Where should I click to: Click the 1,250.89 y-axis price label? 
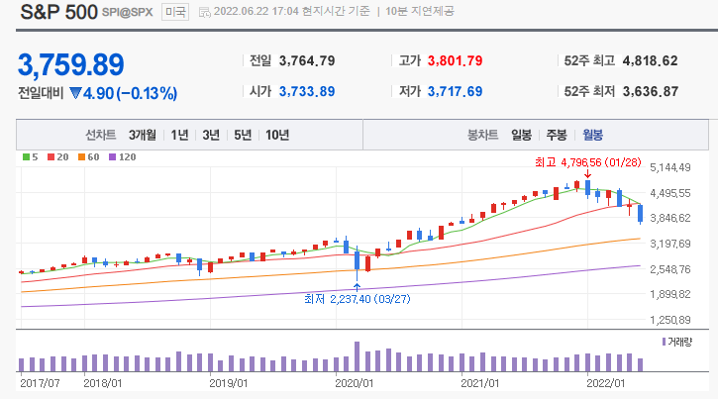[670, 320]
